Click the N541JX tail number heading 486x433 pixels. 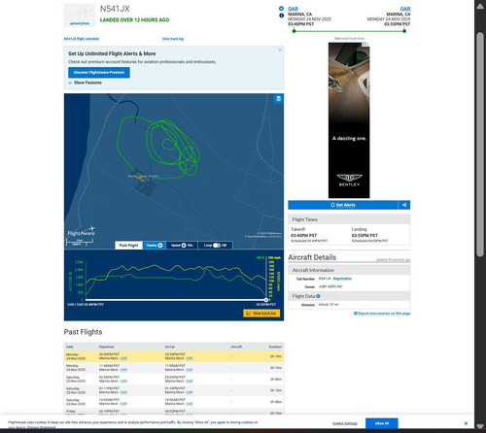pos(115,9)
